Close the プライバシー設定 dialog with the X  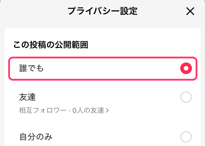click(x=190, y=11)
